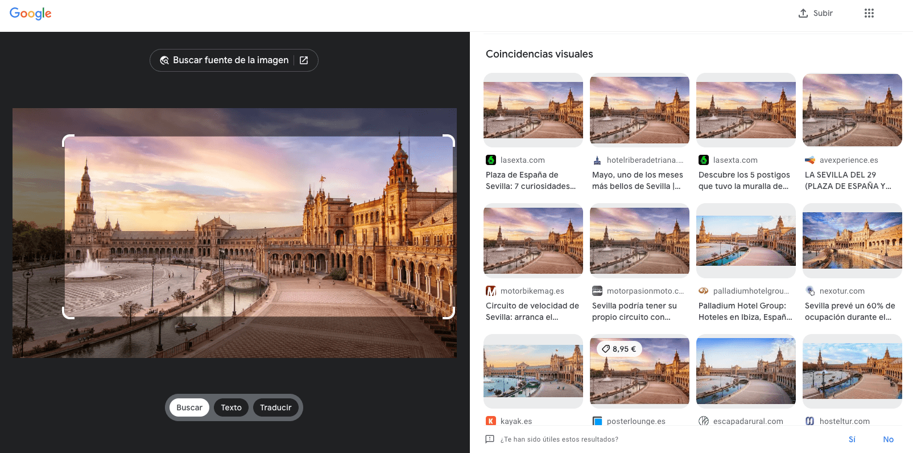Answer No to results feedback
This screenshot has width=913, height=453.
(889, 439)
